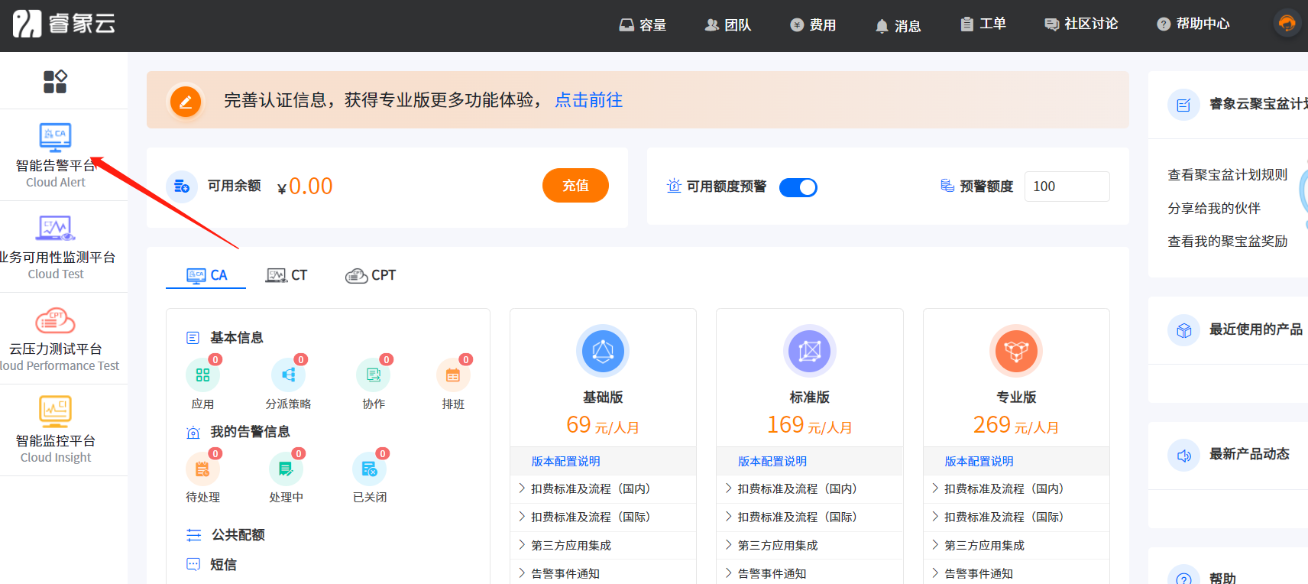Image resolution: width=1308 pixels, height=584 pixels.
Task: Open the 排班 icon
Action: click(453, 375)
